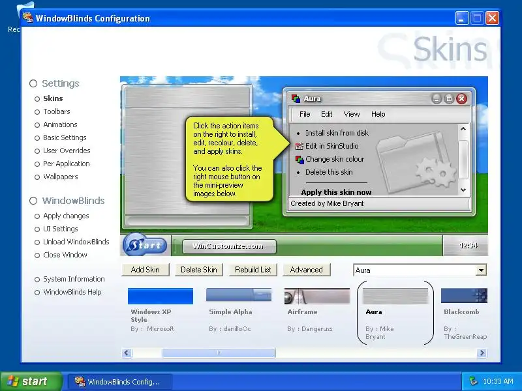522x391 pixels.
Task: Expand the Settings section header
Action: [54, 83]
